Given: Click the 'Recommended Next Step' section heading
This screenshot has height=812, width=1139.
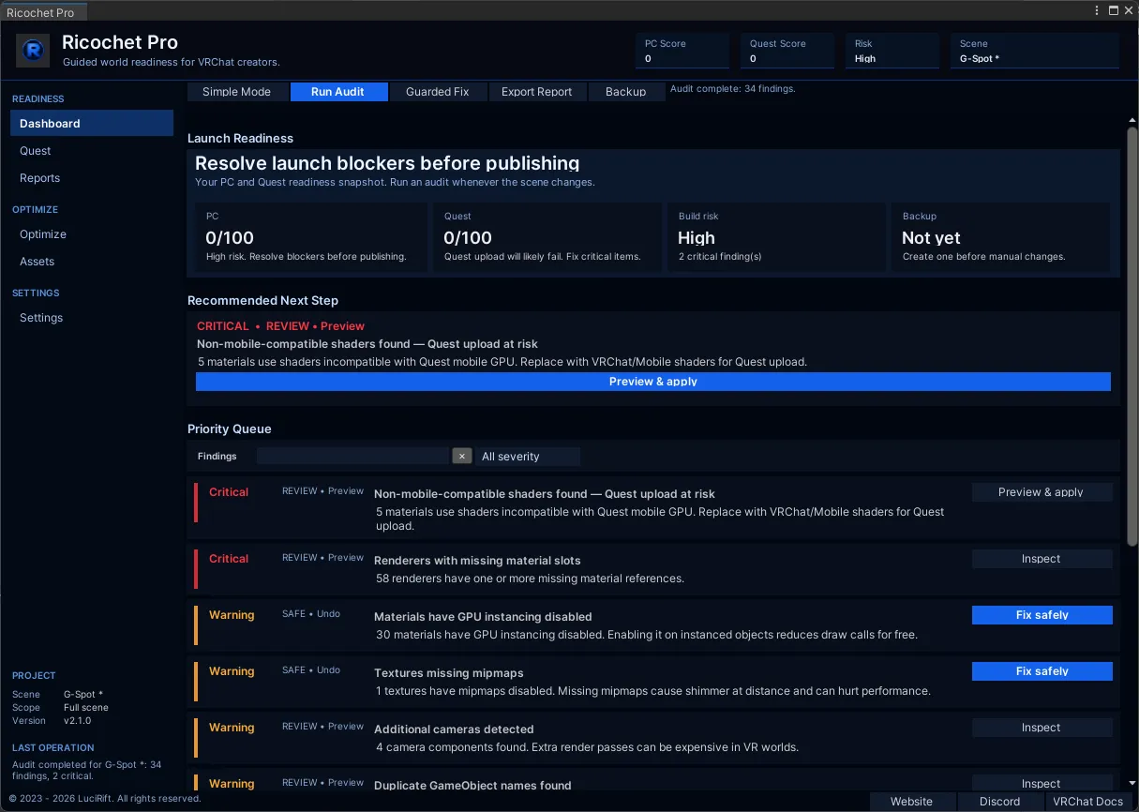Looking at the screenshot, I should pos(262,300).
